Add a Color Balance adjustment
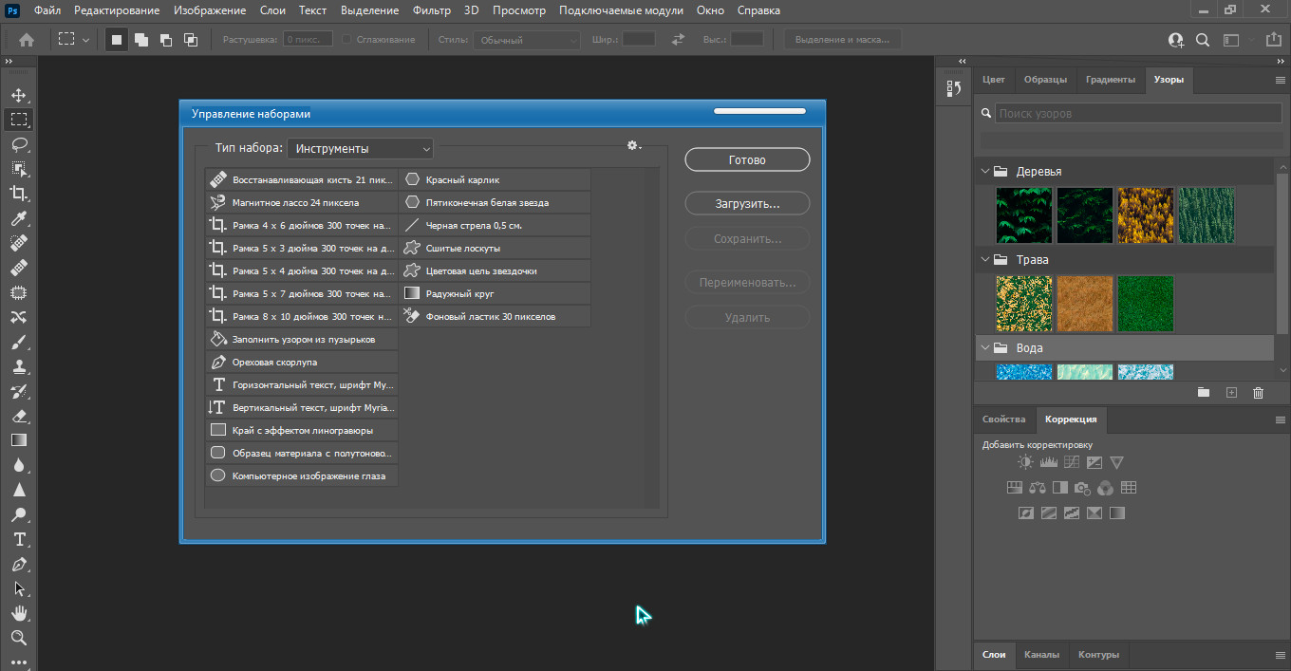 tap(1037, 488)
